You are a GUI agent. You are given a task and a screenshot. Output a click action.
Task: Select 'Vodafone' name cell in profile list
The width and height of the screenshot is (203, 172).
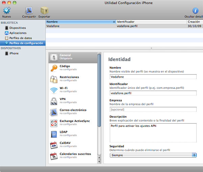click(x=53, y=26)
